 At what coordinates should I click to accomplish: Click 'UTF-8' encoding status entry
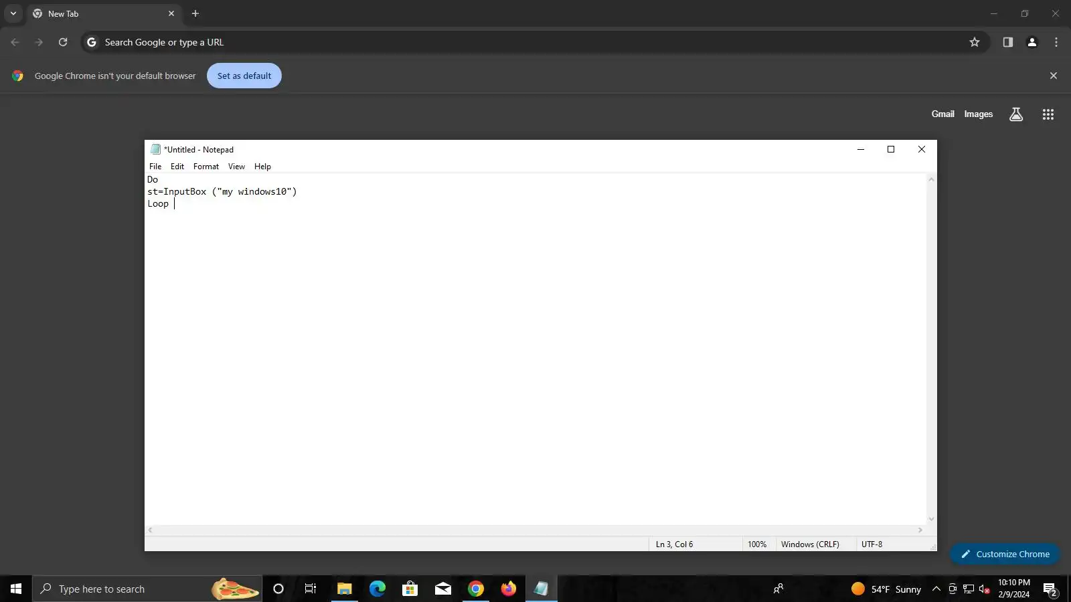[872, 544]
